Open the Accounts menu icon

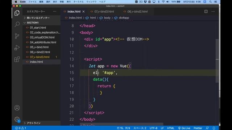17,108
